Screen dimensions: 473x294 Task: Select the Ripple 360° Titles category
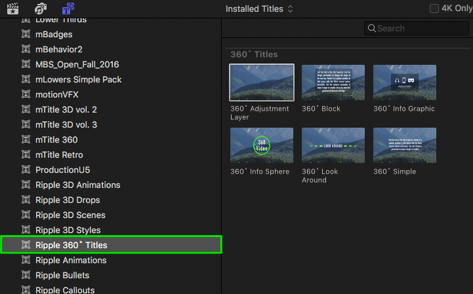[x=111, y=245]
